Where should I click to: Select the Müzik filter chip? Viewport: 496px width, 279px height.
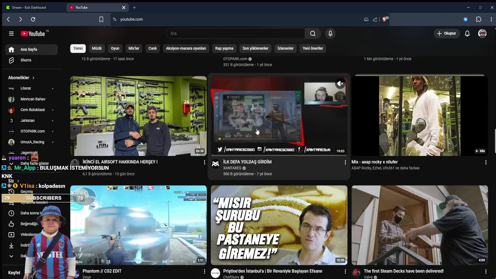coord(96,48)
